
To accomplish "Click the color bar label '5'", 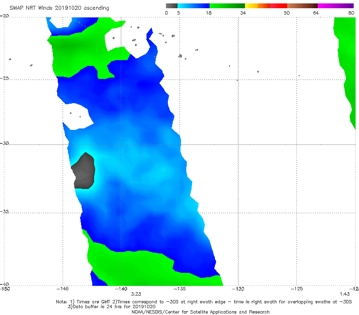I will click(x=179, y=13).
